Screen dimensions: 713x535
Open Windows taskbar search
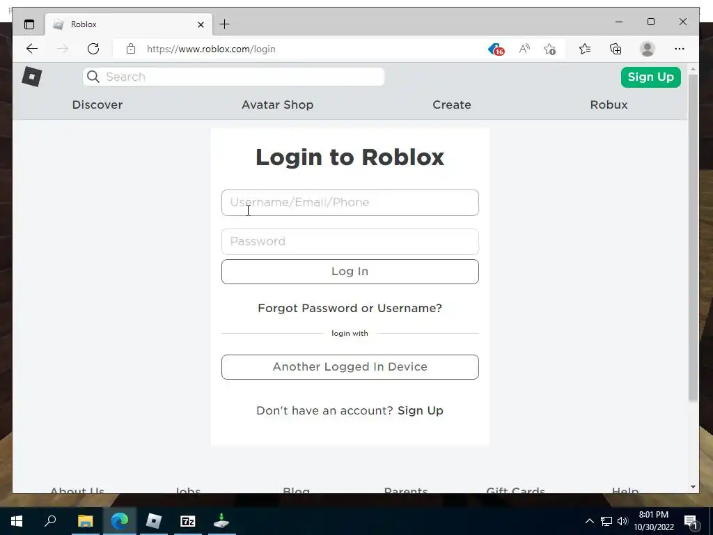pyautogui.click(x=50, y=520)
